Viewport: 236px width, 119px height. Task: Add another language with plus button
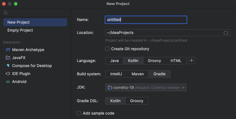pyautogui.click(x=191, y=61)
